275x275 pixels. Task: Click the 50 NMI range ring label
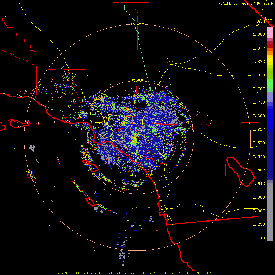(137, 81)
